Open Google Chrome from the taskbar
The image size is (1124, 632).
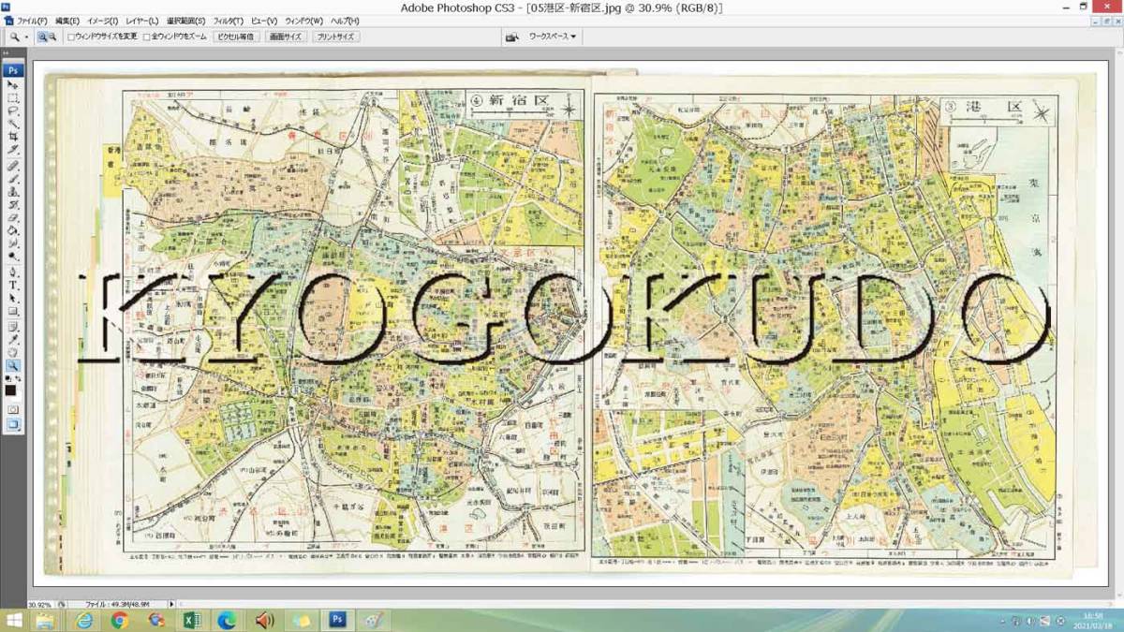120,621
